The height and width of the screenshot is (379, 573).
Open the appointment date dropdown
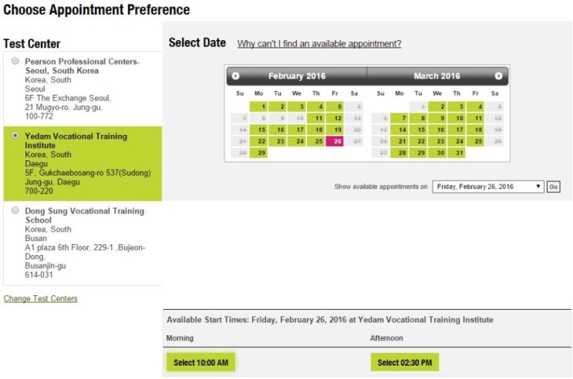(x=487, y=186)
